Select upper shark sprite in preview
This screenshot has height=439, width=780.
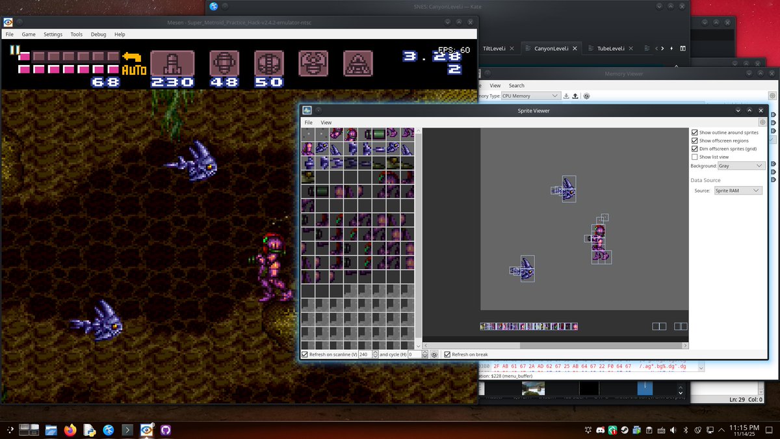pos(565,189)
